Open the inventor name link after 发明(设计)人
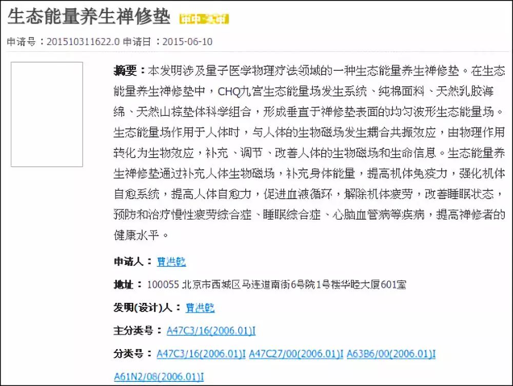 [200, 307]
